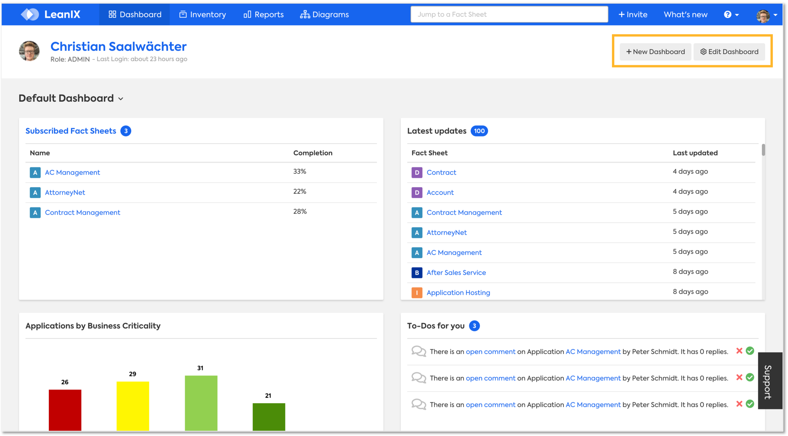Screen dimensions: 788x436
Task: Click the blue A icon beside AttorneyNet in Subscribed Fact Sheets
Action: 35,192
